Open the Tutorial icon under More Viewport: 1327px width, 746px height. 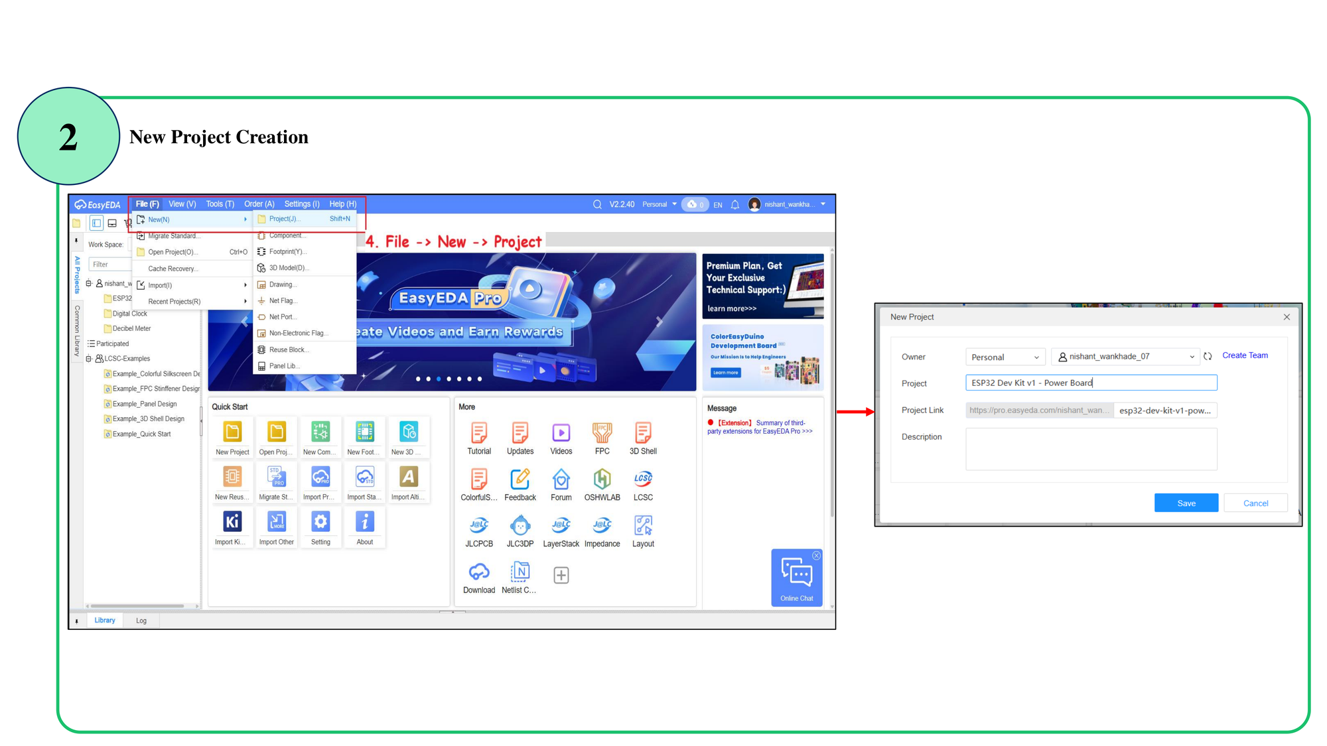(479, 433)
